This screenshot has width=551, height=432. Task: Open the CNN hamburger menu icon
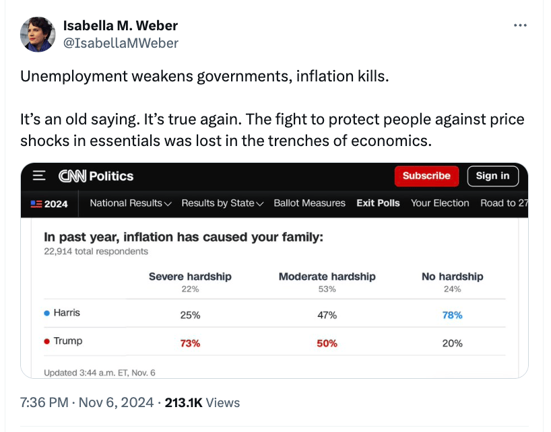[x=39, y=176]
